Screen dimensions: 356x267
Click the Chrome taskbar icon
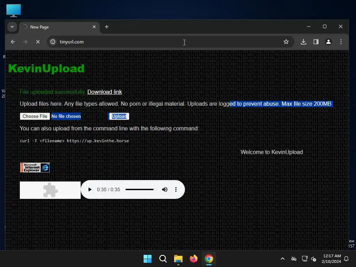(x=209, y=259)
